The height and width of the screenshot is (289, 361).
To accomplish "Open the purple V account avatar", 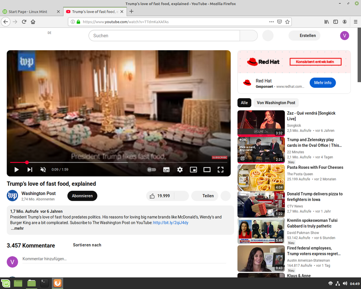I will pyautogui.click(x=344, y=35).
